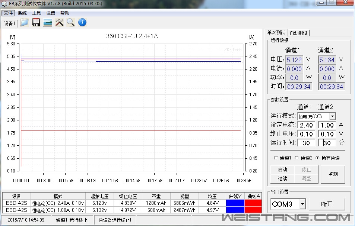Click the 容量 column header

click(156, 196)
